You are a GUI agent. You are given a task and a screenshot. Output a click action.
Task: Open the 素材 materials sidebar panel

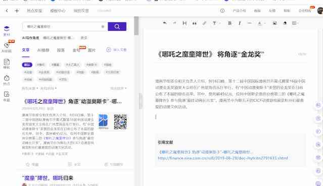7,31
